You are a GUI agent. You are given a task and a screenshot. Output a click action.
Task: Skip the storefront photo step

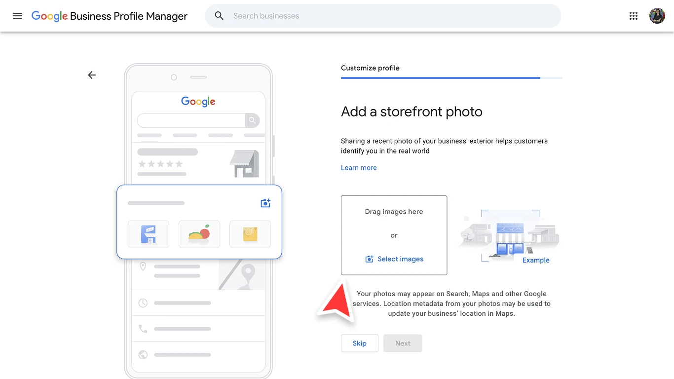(359, 343)
